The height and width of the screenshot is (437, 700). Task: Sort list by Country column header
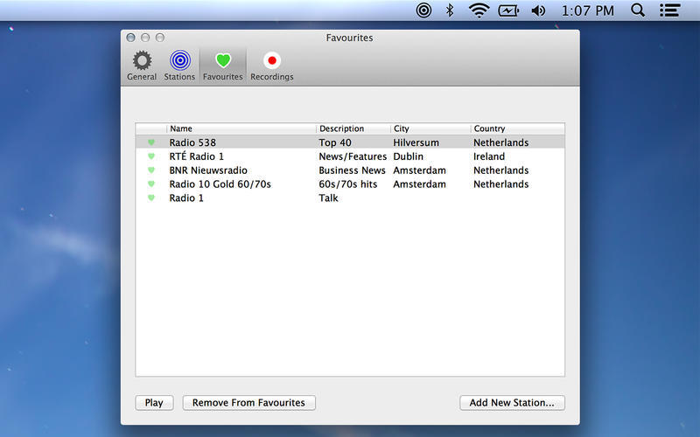(517, 128)
